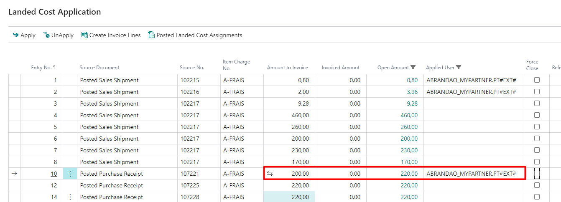The height and width of the screenshot is (202, 561).
Task: Open three-dot menu for entry 14
Action: coord(70,197)
